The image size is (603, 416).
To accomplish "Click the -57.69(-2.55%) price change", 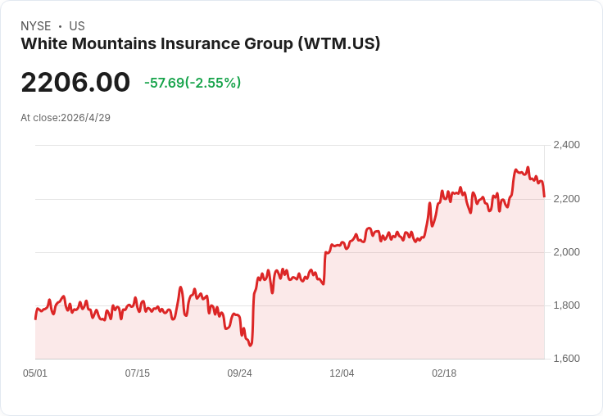I will coord(193,83).
